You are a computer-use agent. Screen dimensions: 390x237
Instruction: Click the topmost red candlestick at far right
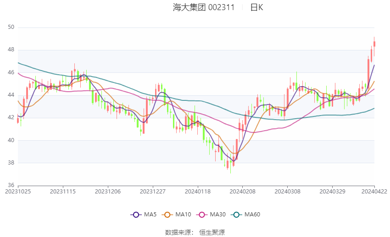click(x=374, y=44)
